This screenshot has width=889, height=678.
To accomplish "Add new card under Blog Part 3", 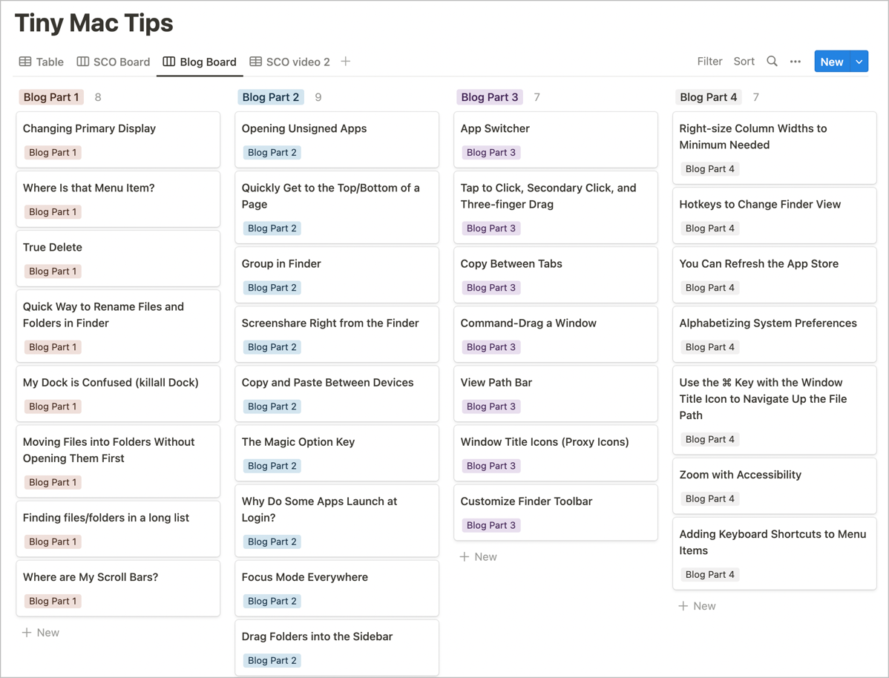I will (x=479, y=557).
